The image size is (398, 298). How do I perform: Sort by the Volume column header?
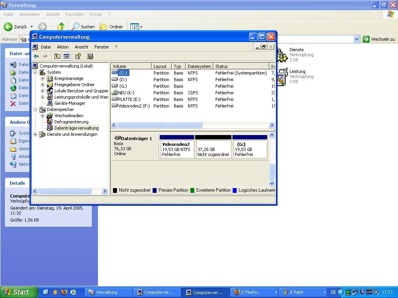coord(131,66)
